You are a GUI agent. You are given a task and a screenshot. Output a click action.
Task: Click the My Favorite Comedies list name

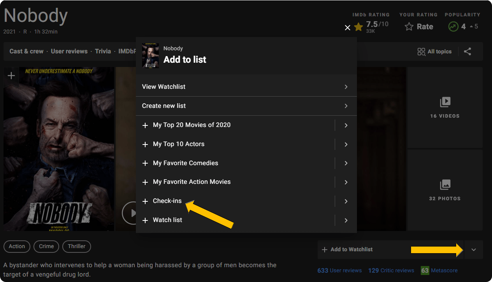point(186,163)
